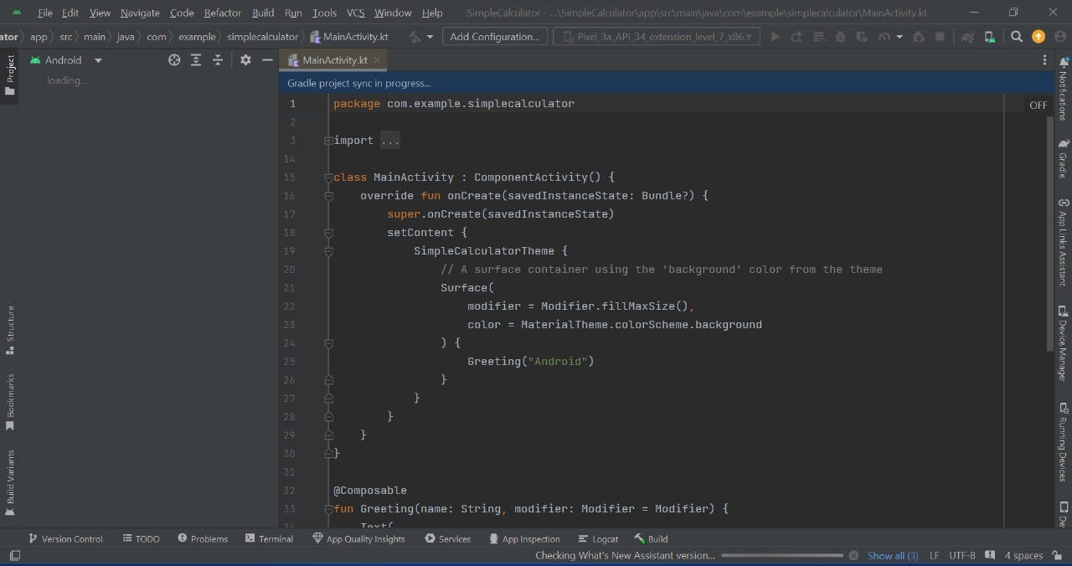Screen dimensions: 1072x566
Task: Open the profiler dropdown arrow in toolbar
Action: [x=899, y=37]
